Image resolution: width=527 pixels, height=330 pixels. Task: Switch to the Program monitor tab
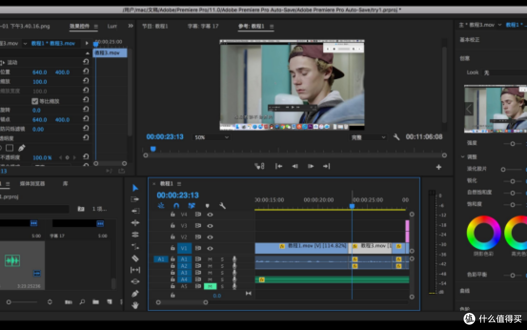click(155, 26)
